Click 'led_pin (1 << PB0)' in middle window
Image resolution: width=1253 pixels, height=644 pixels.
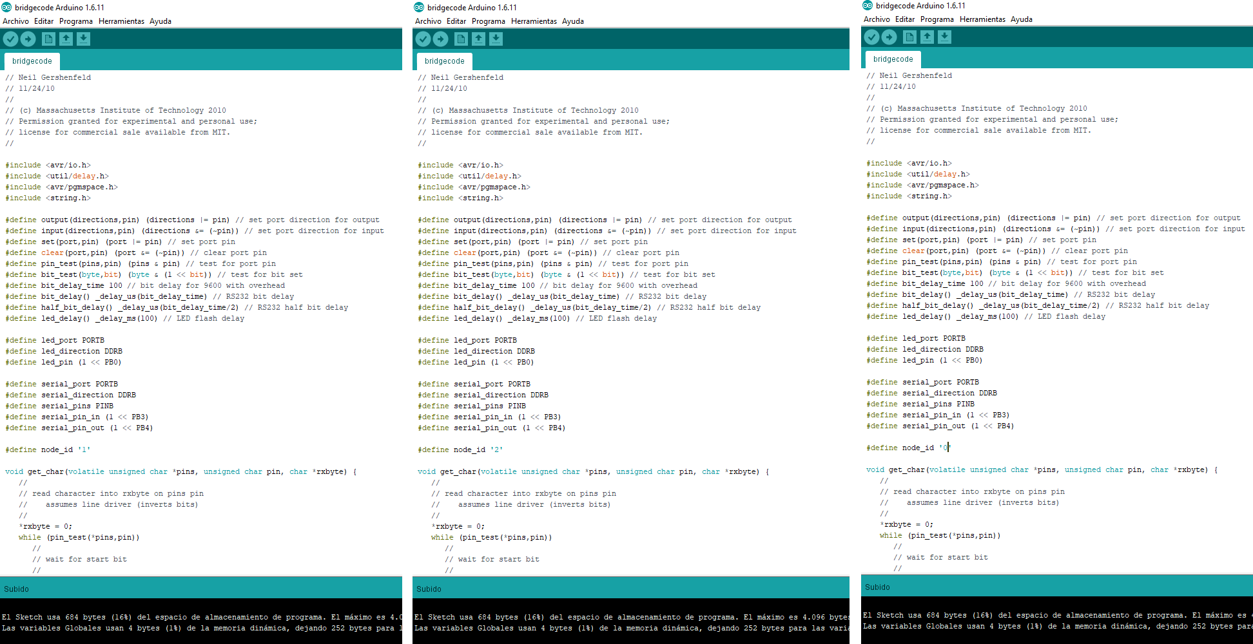pos(476,362)
